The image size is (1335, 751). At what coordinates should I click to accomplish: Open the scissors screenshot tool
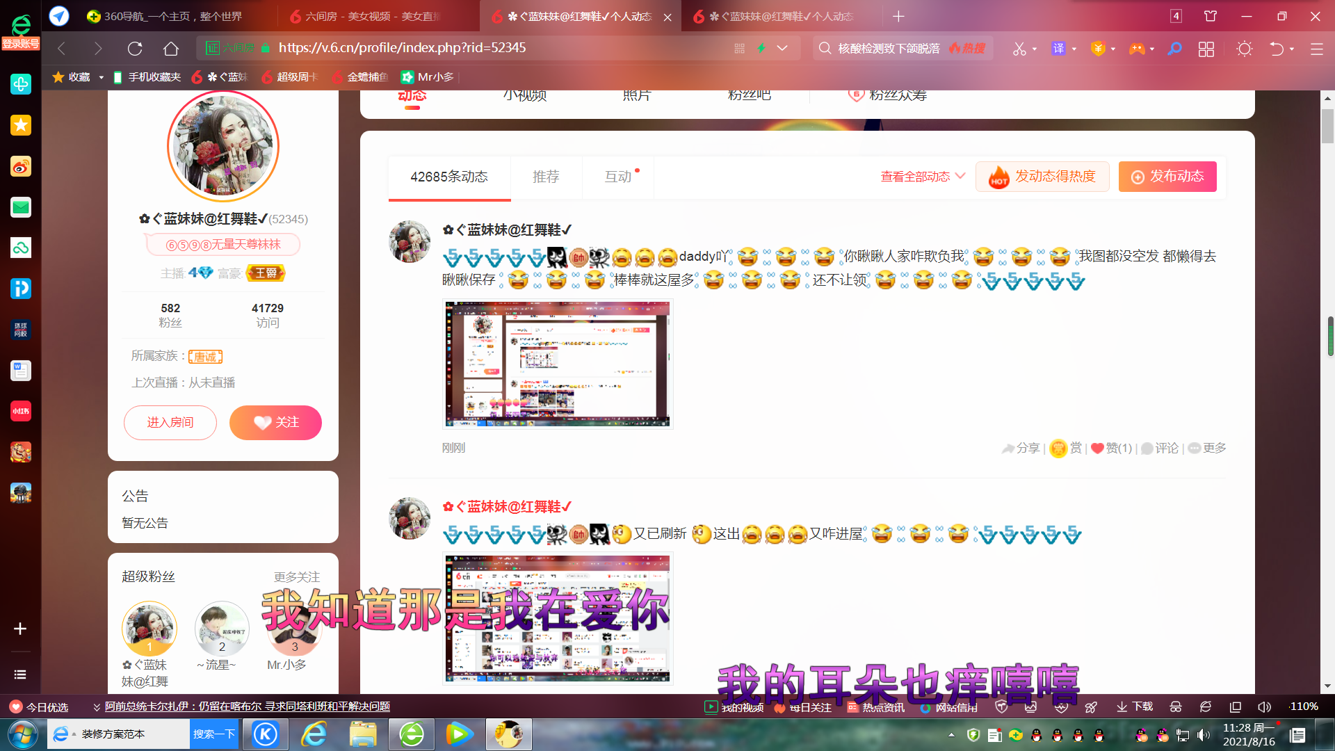click(1019, 49)
